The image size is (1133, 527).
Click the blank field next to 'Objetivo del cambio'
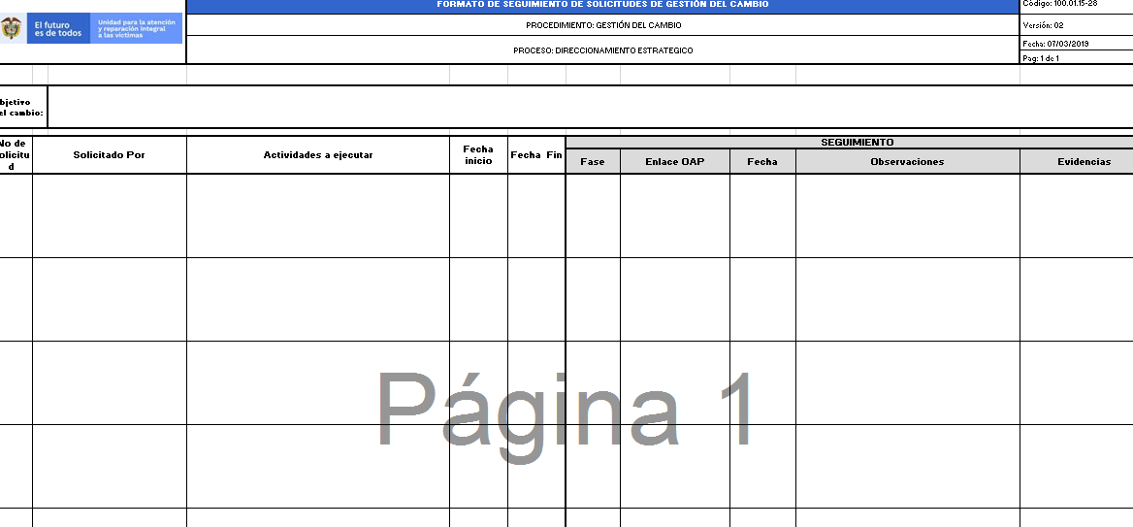point(591,107)
